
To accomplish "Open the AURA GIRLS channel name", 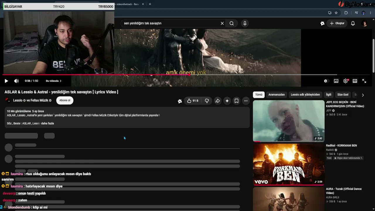I will tap(333, 198).
